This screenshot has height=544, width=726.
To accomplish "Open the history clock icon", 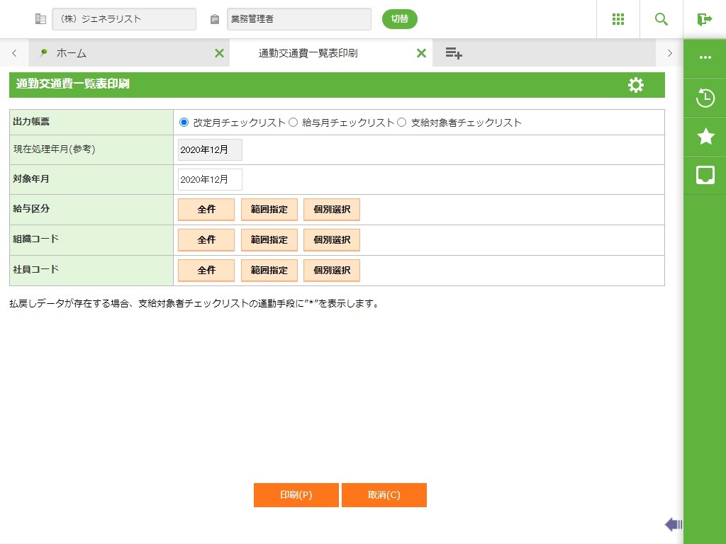I will click(705, 98).
